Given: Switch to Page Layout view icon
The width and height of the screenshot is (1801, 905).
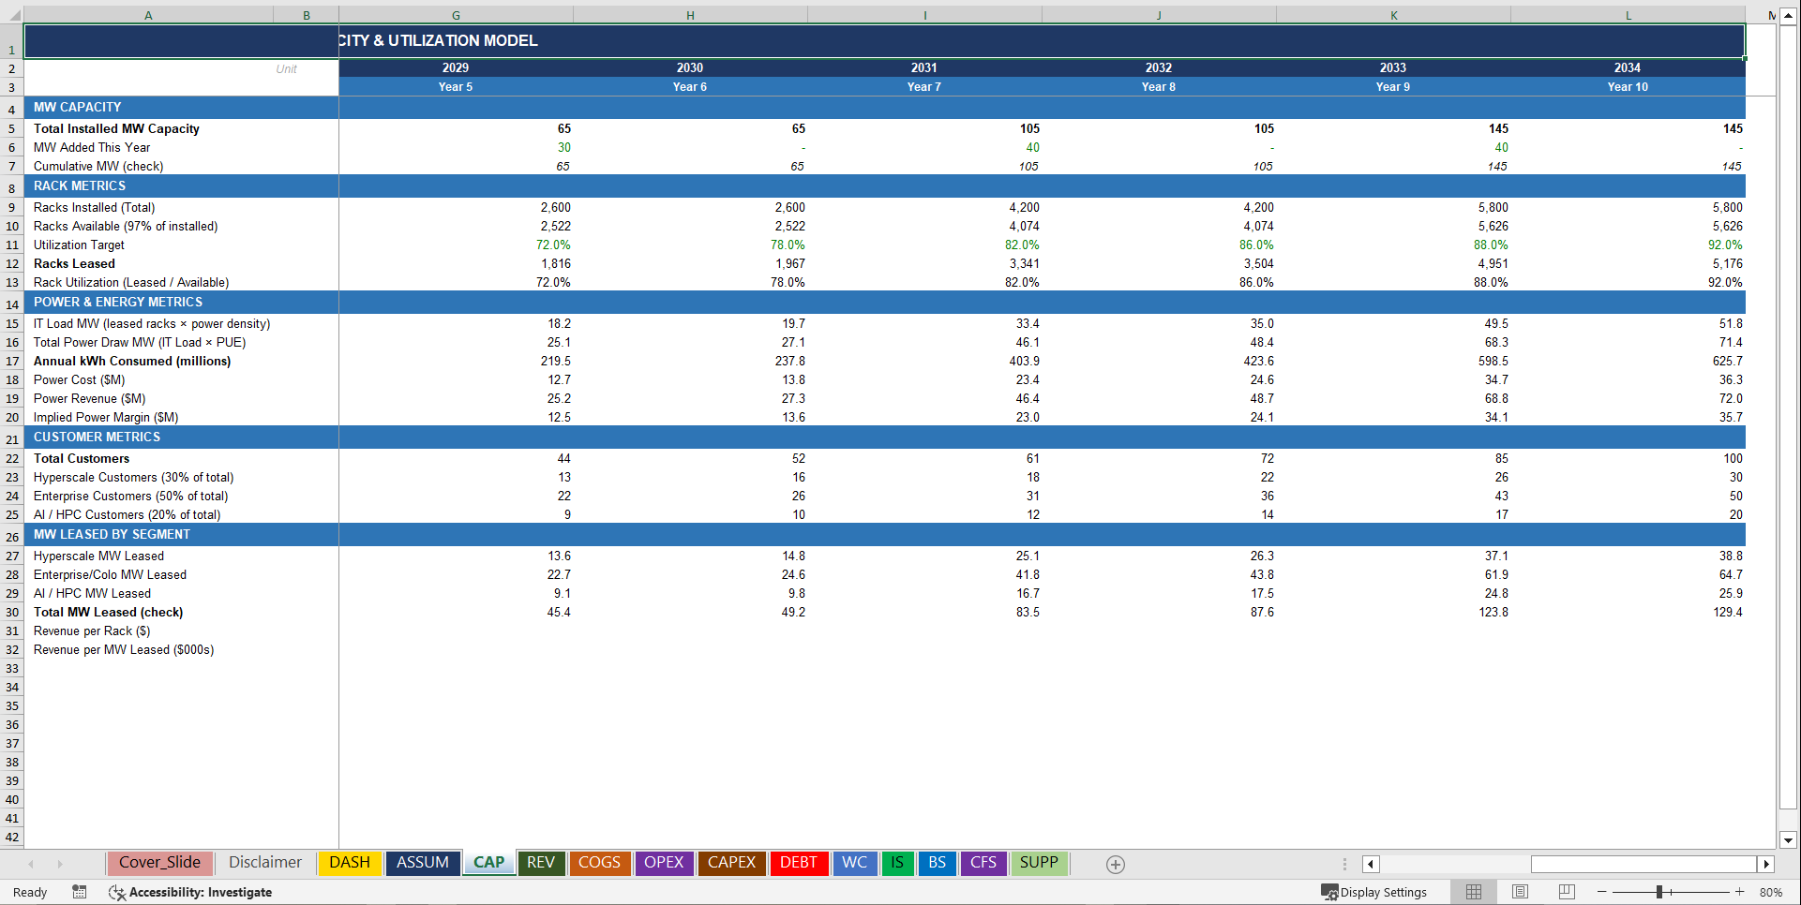Looking at the screenshot, I should pyautogui.click(x=1520, y=892).
